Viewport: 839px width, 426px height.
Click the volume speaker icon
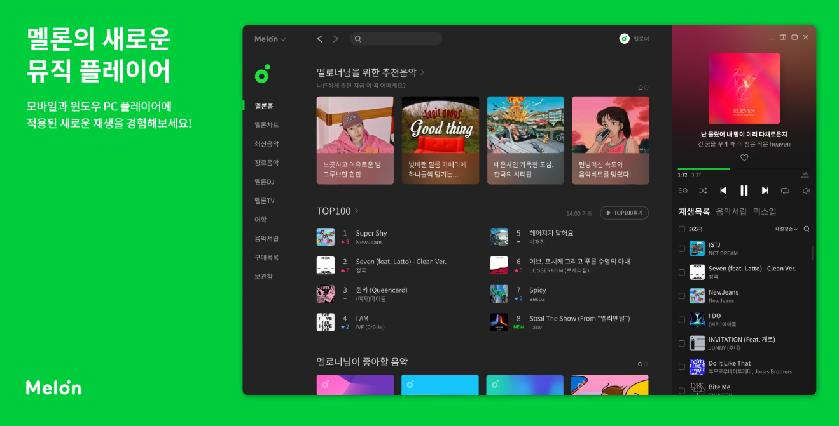(806, 190)
